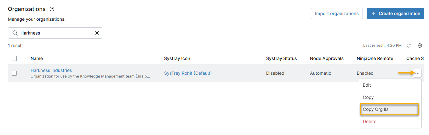Clear the Harkness search text
This screenshot has width=429, height=135.
(x=97, y=33)
